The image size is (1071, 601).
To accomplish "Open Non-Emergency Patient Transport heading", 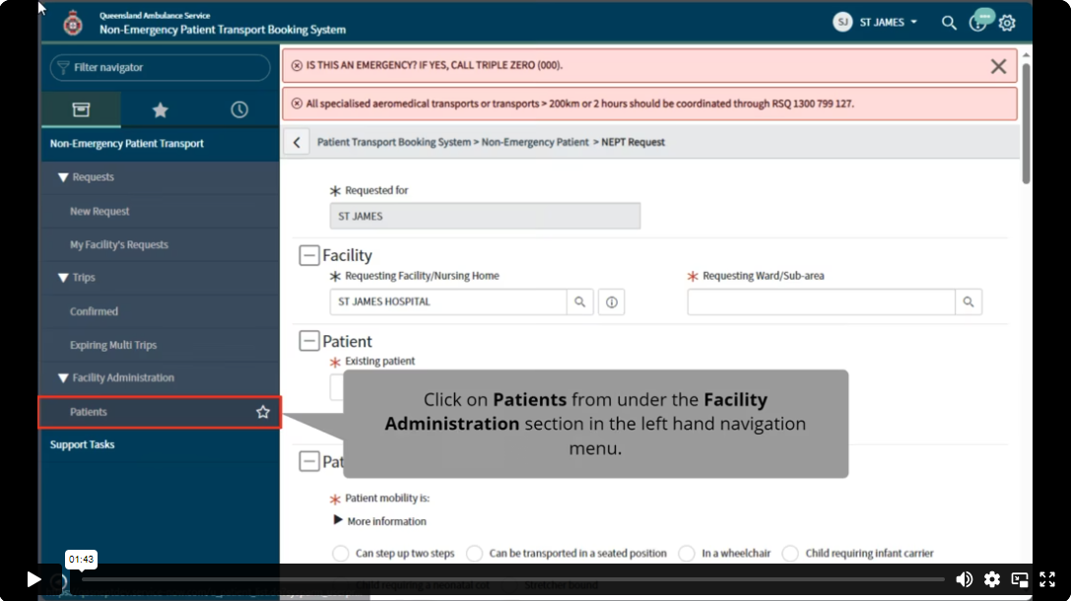I will click(127, 144).
